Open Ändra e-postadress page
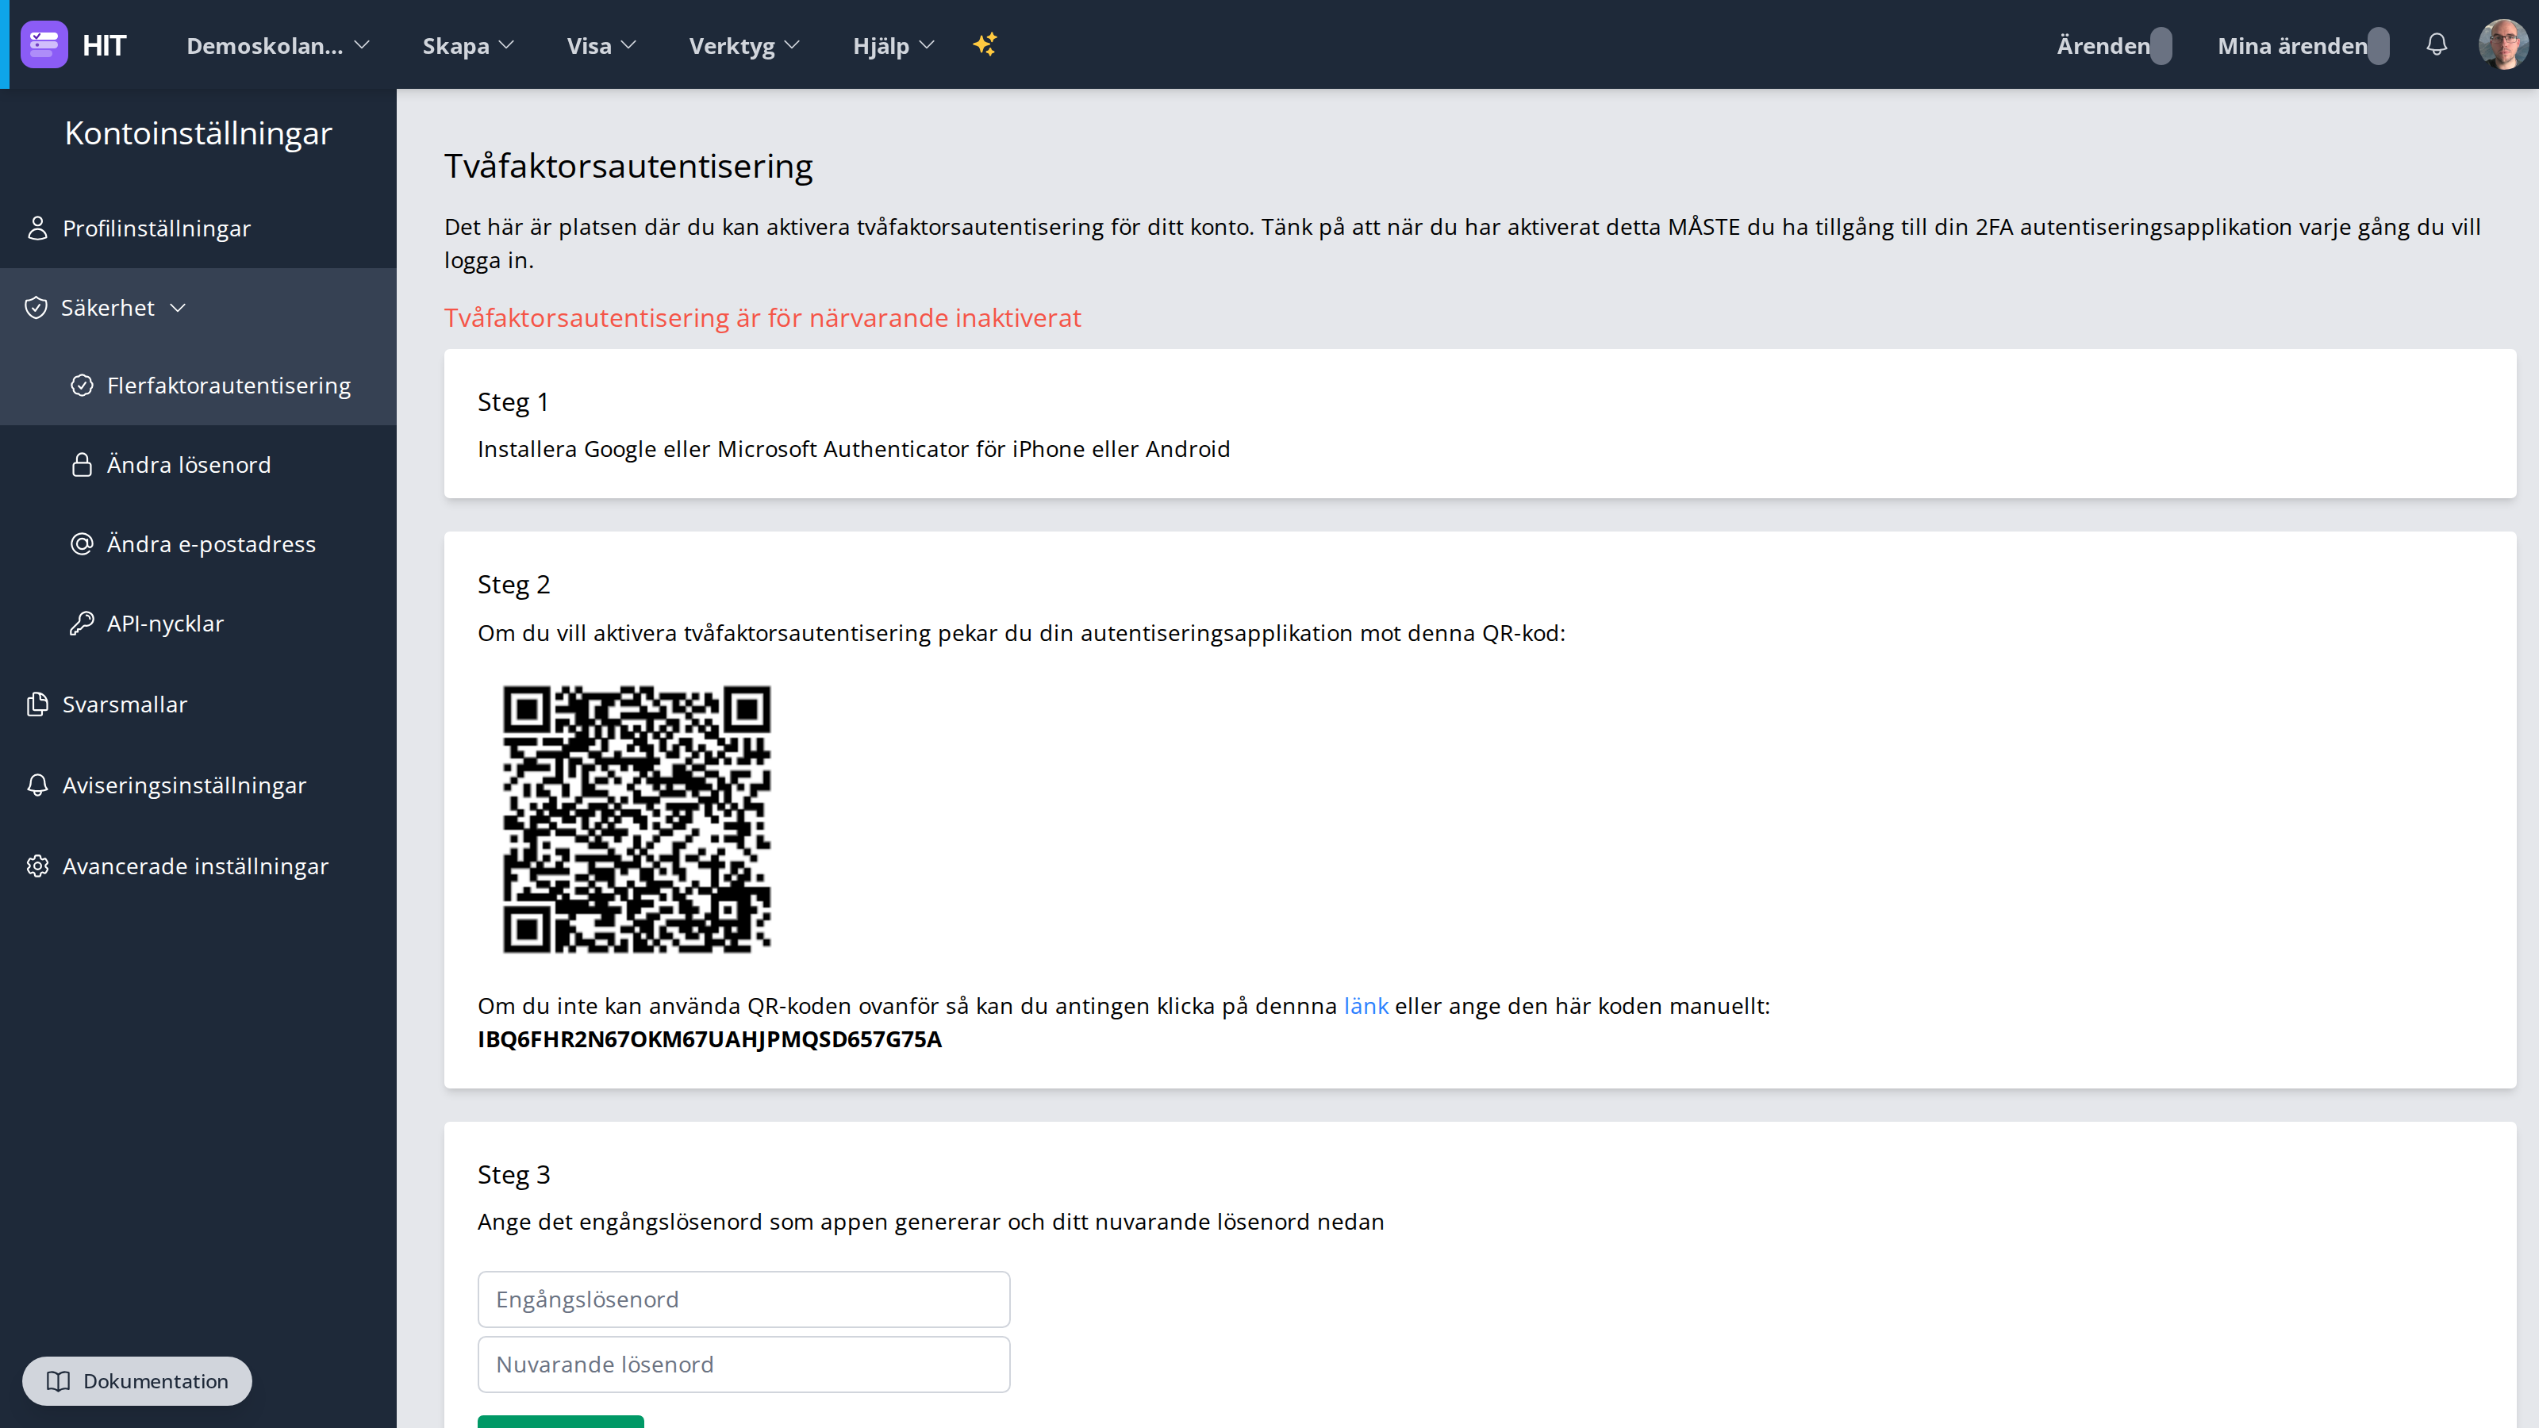 tap(198, 544)
